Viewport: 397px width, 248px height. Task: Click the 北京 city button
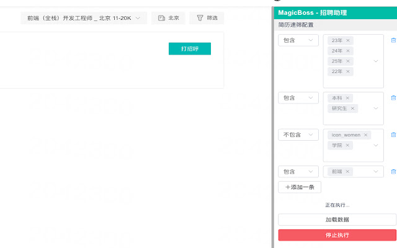(x=168, y=18)
